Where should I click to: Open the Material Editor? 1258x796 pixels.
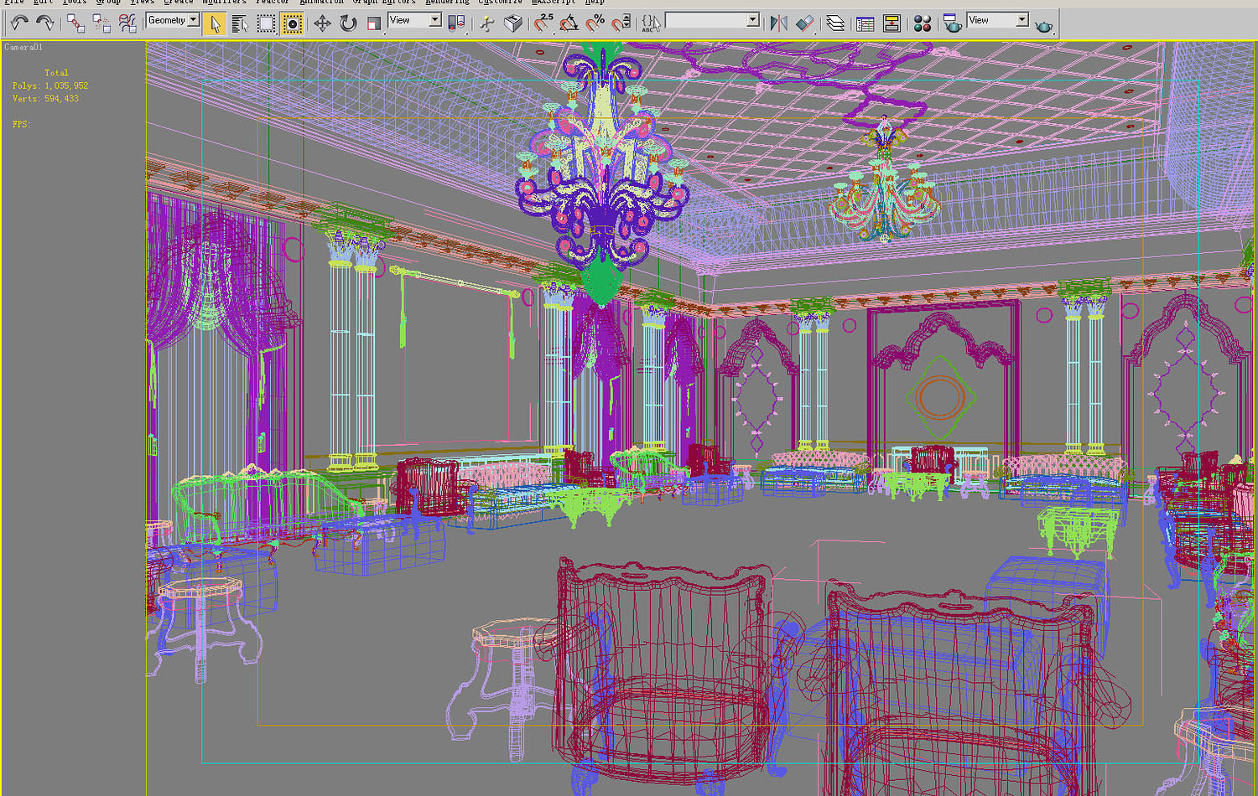[x=921, y=23]
